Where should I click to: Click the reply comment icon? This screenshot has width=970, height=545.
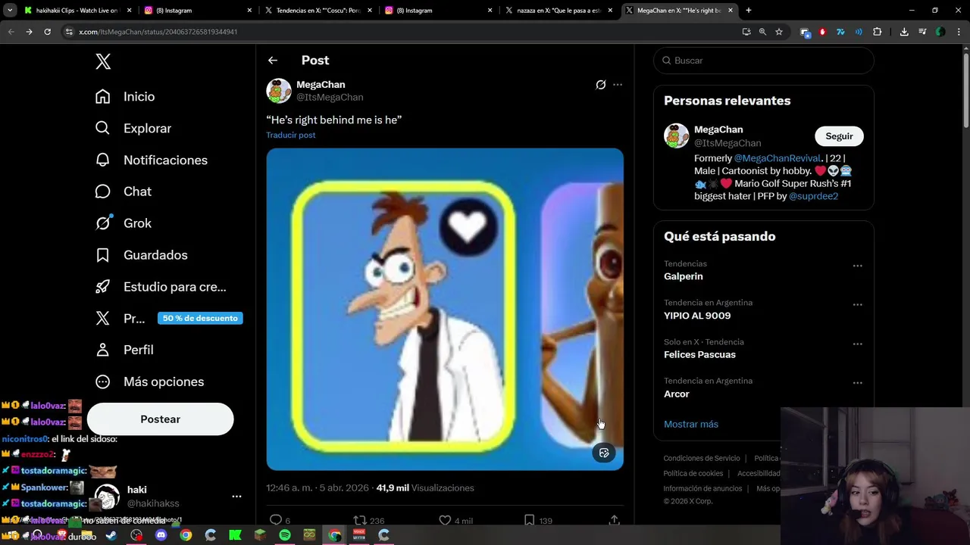[x=276, y=520]
